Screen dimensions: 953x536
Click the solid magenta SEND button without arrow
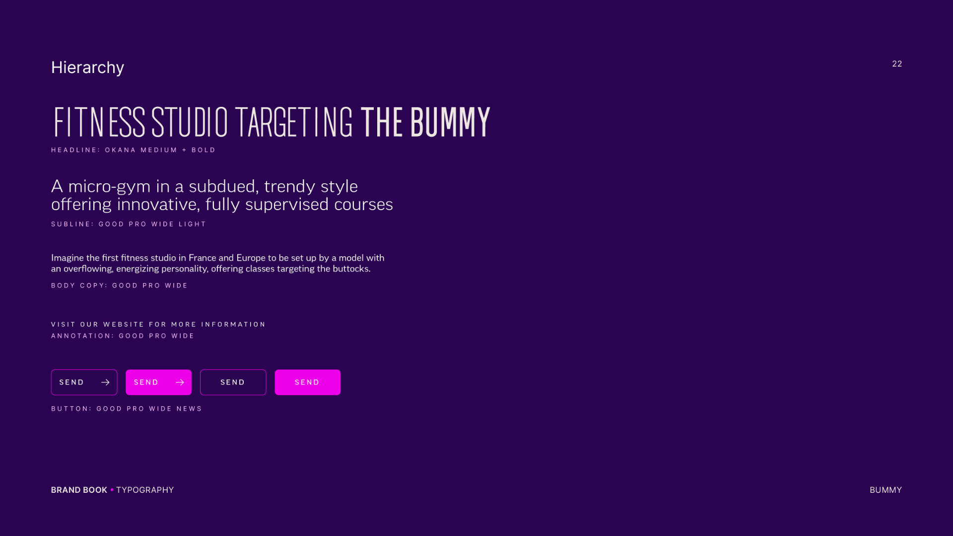pyautogui.click(x=307, y=382)
